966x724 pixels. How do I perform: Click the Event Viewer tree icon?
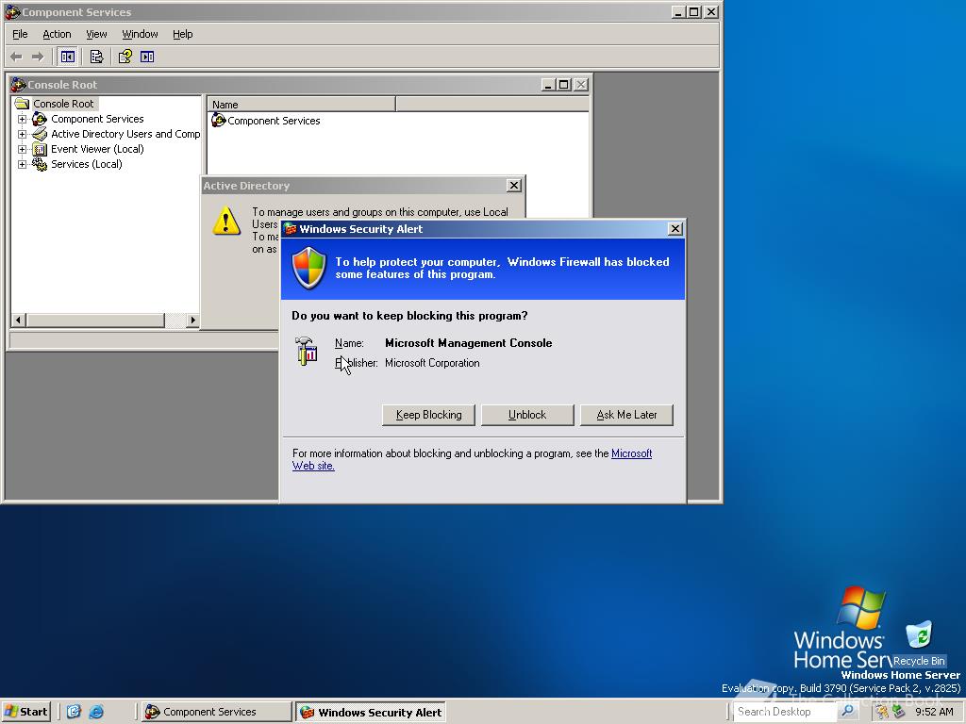[x=40, y=149]
